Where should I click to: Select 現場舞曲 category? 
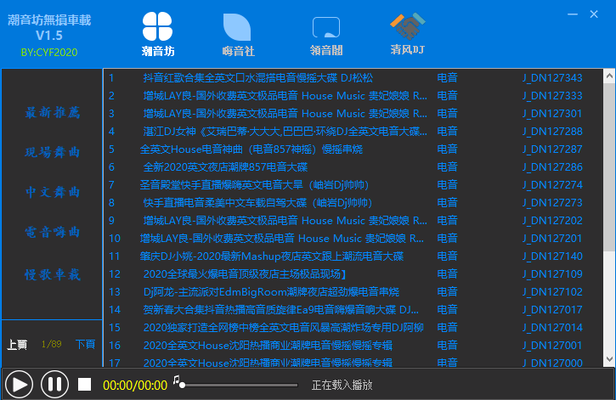pyautogui.click(x=53, y=152)
